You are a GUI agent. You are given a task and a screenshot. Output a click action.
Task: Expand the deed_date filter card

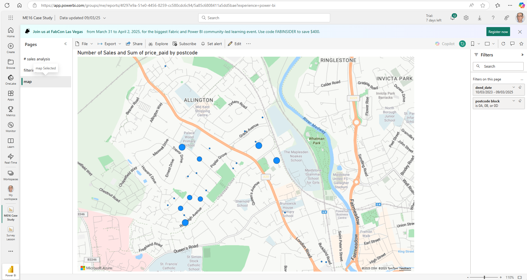[513, 87]
